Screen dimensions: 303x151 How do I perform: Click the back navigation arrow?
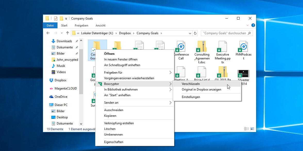click(48, 33)
